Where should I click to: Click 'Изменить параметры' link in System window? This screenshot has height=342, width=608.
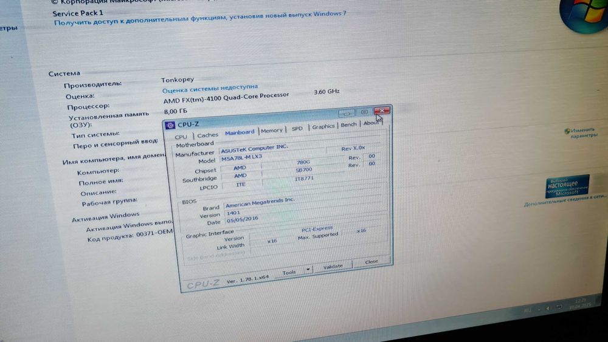coord(583,132)
